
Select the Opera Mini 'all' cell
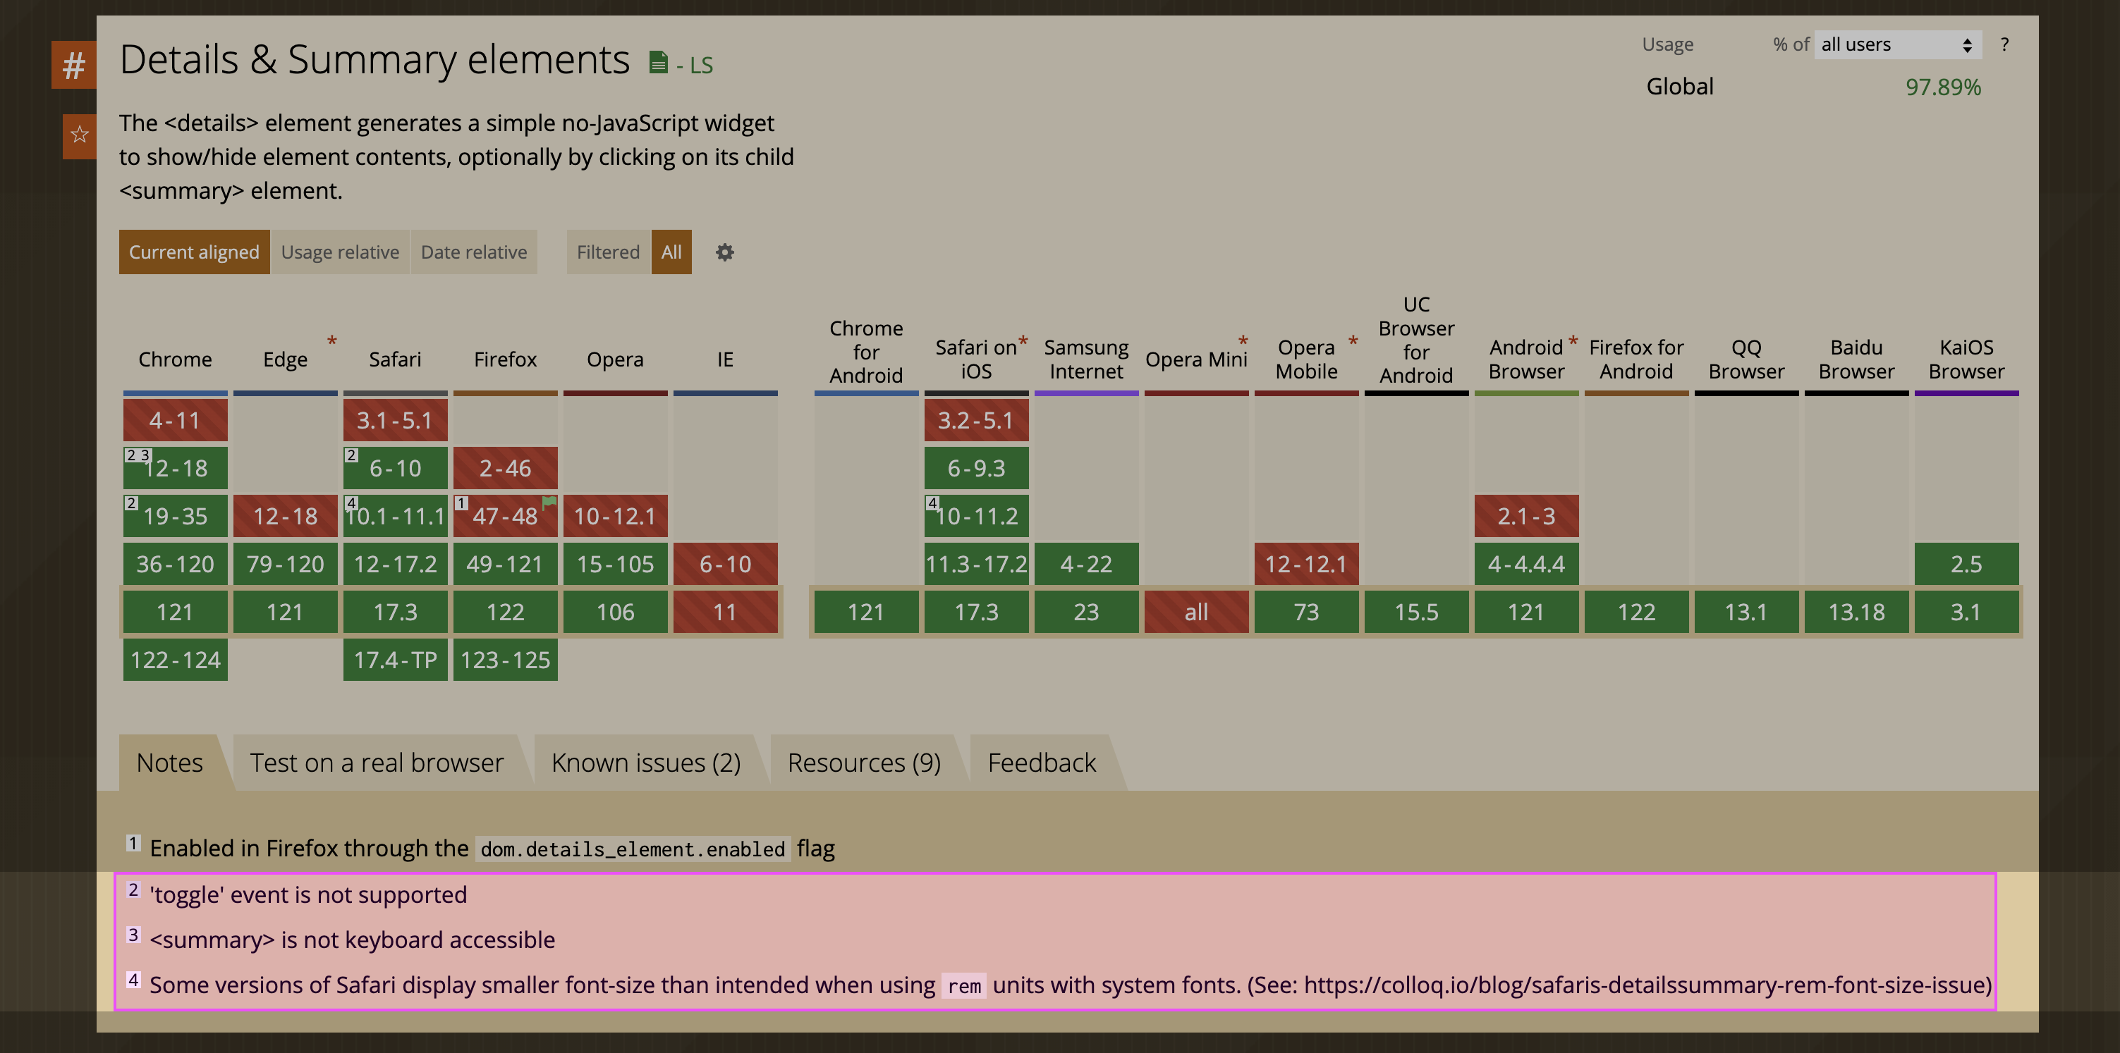tap(1197, 612)
